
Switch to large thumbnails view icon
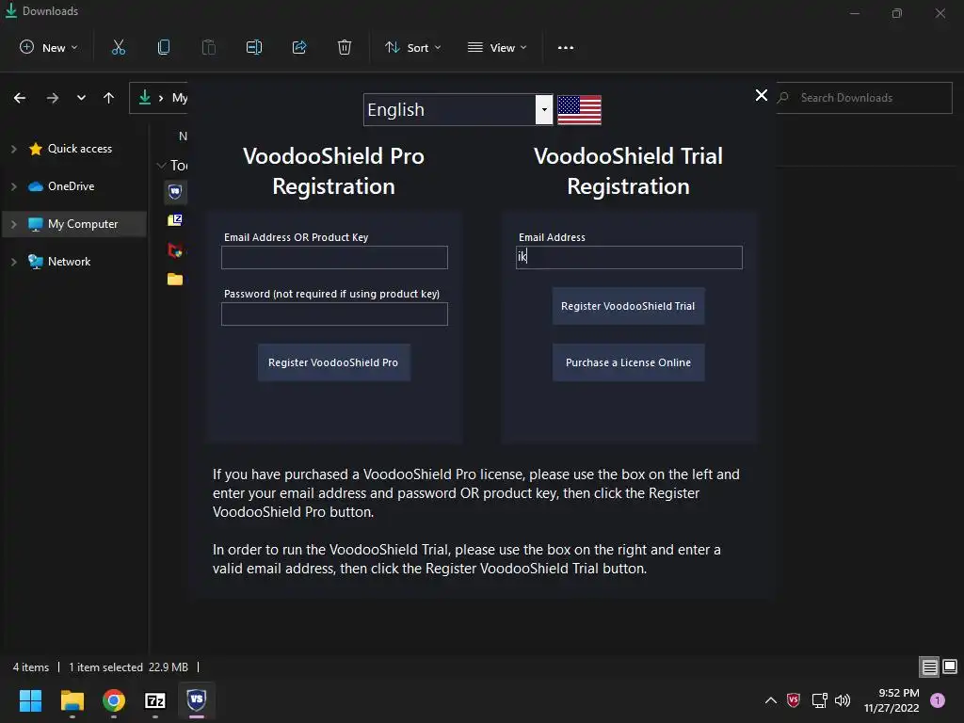(x=950, y=667)
